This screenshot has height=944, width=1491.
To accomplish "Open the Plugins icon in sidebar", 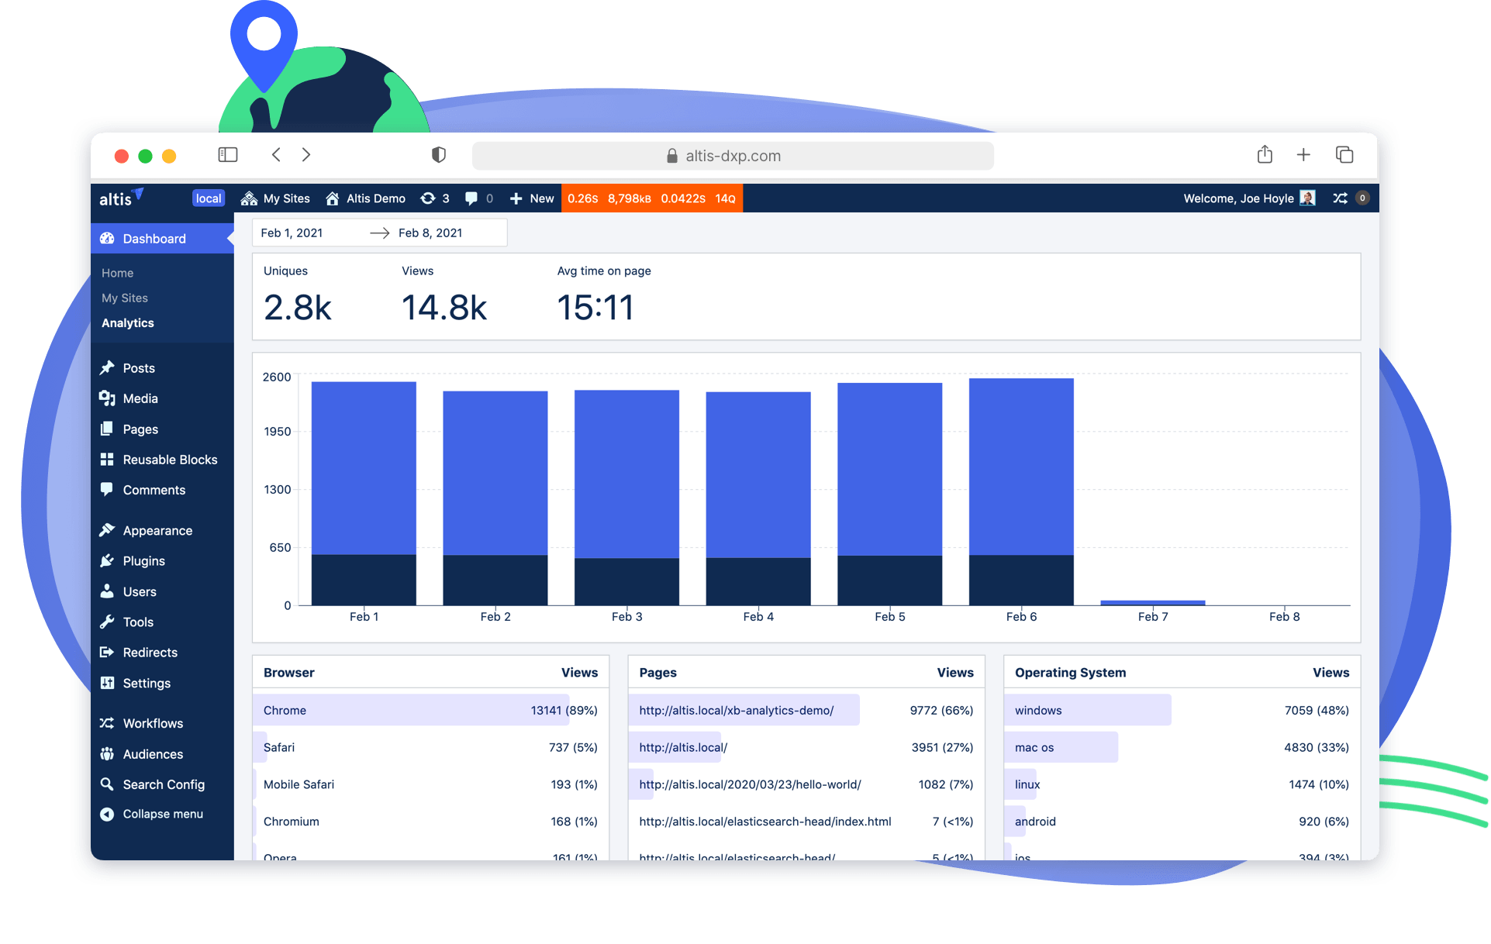I will point(108,560).
